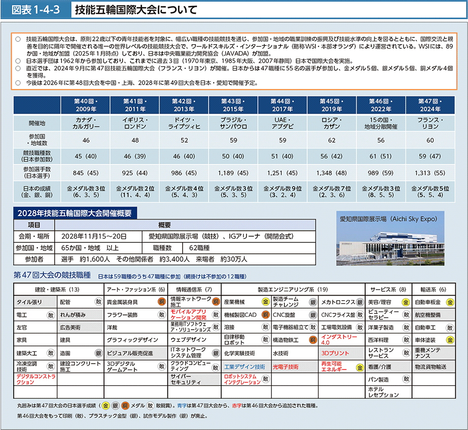
Task: Click the gold medal beside 再生可能エネルギー
Action: tap(360, 367)
